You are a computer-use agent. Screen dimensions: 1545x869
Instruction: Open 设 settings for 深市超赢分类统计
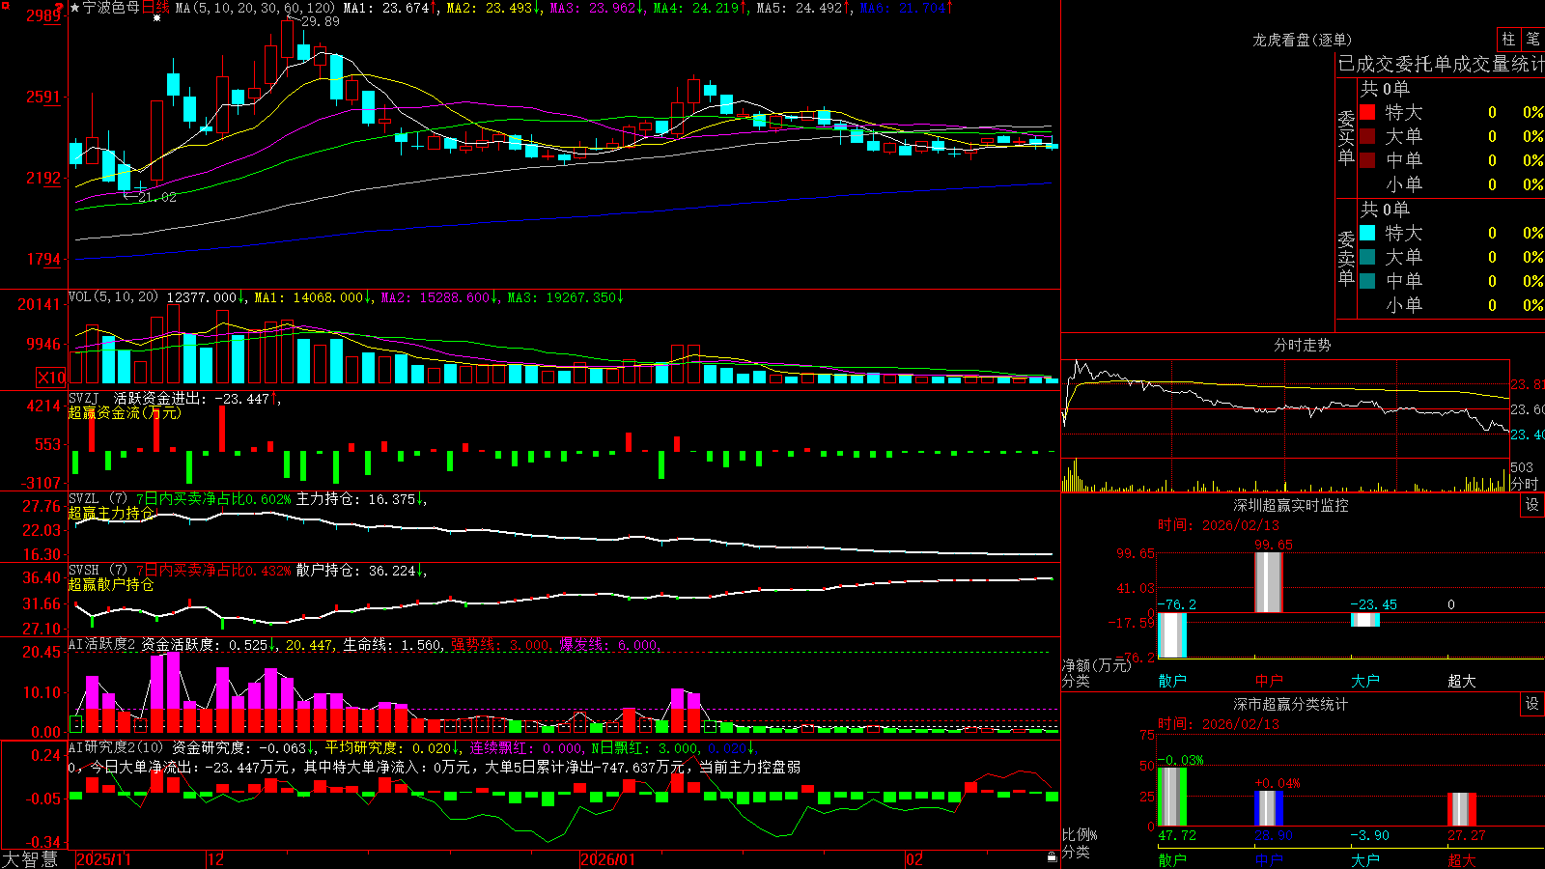(1532, 704)
